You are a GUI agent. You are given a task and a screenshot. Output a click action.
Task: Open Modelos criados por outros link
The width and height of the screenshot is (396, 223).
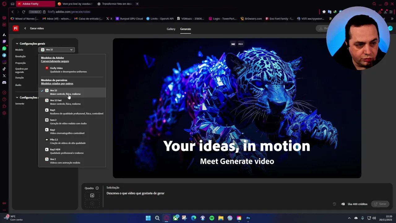tap(57, 84)
